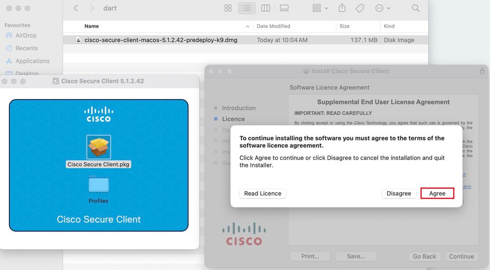Click Go Back in the installer window

pyautogui.click(x=424, y=256)
